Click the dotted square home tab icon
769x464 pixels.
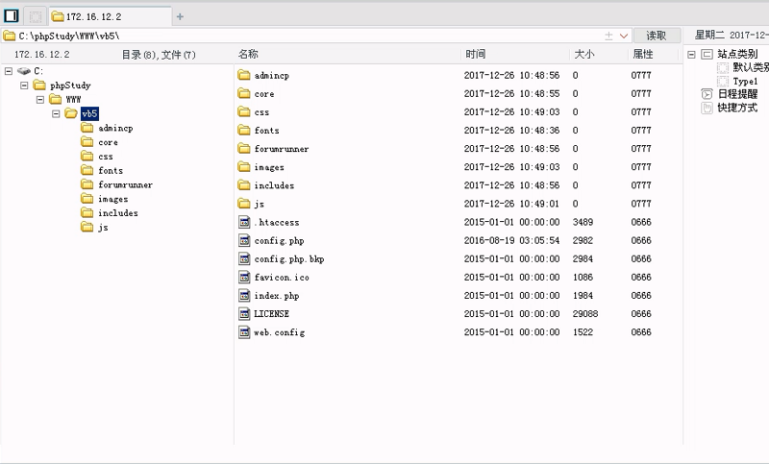tap(36, 16)
